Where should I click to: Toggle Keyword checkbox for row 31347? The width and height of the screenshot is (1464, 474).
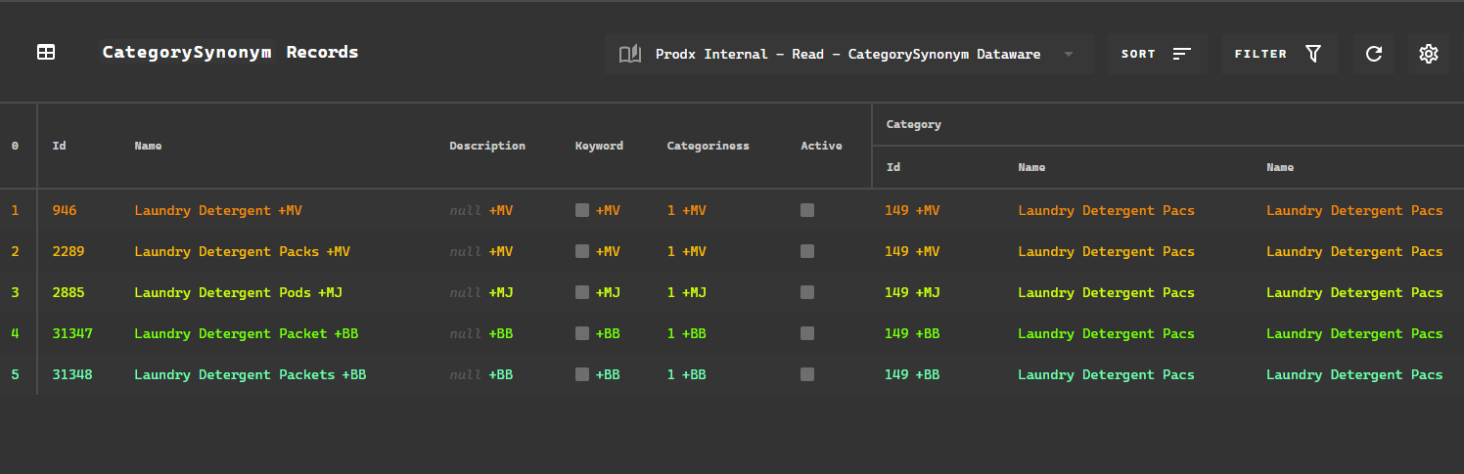[582, 333]
